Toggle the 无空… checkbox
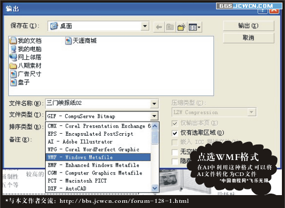285x208 pixels. (175, 152)
